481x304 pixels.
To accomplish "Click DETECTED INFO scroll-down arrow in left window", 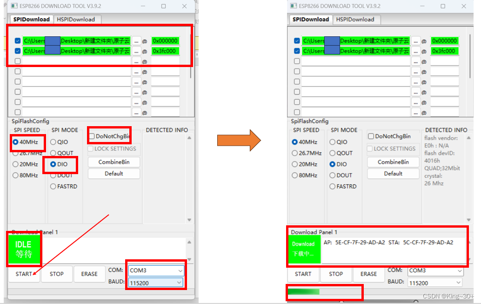I will point(189,220).
